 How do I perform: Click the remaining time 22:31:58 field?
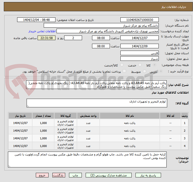47,38
